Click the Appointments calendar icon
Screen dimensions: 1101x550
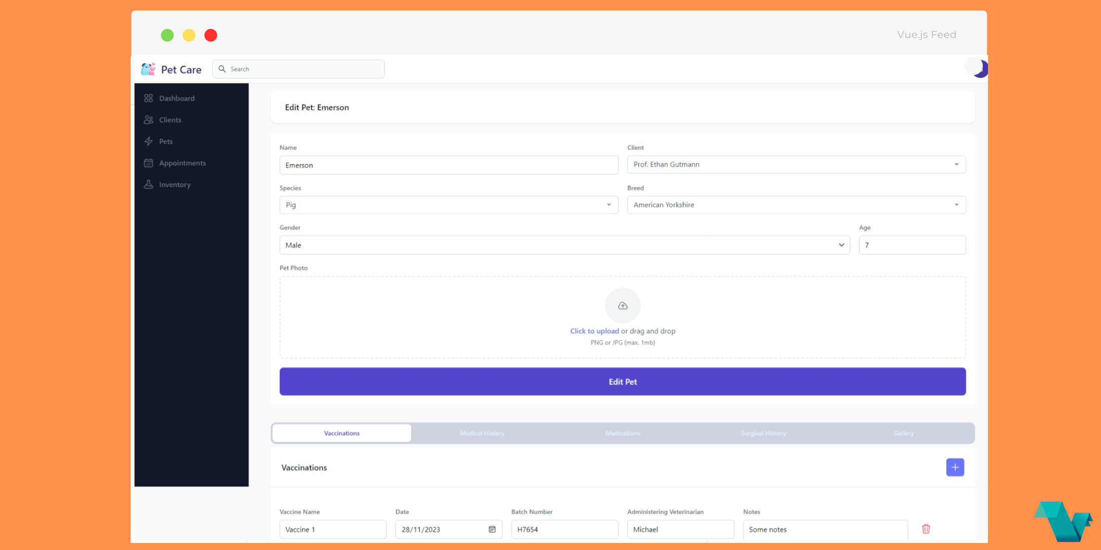click(x=149, y=162)
